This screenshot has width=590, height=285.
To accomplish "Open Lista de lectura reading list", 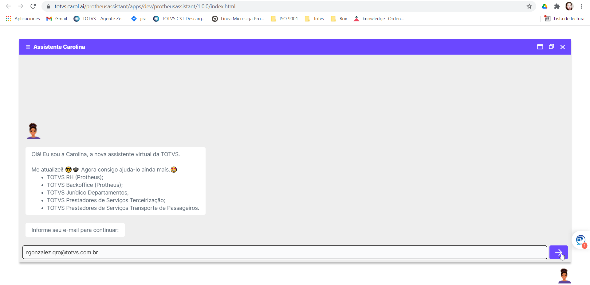I will click(564, 19).
